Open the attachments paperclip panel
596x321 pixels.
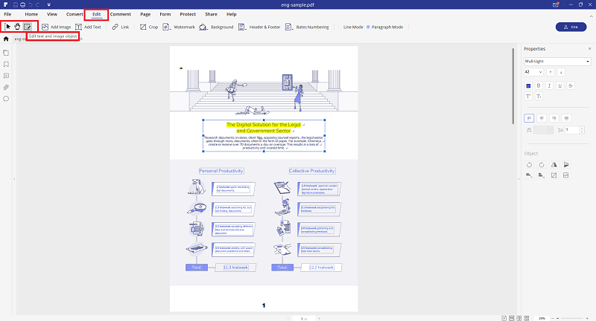point(6,87)
